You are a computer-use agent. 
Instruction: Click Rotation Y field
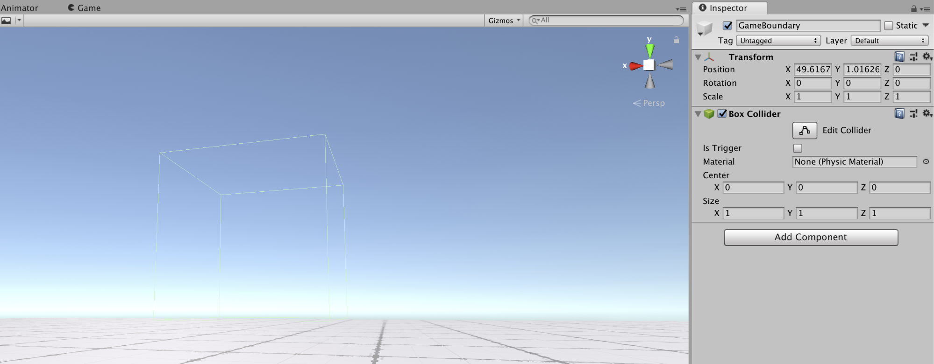(863, 83)
